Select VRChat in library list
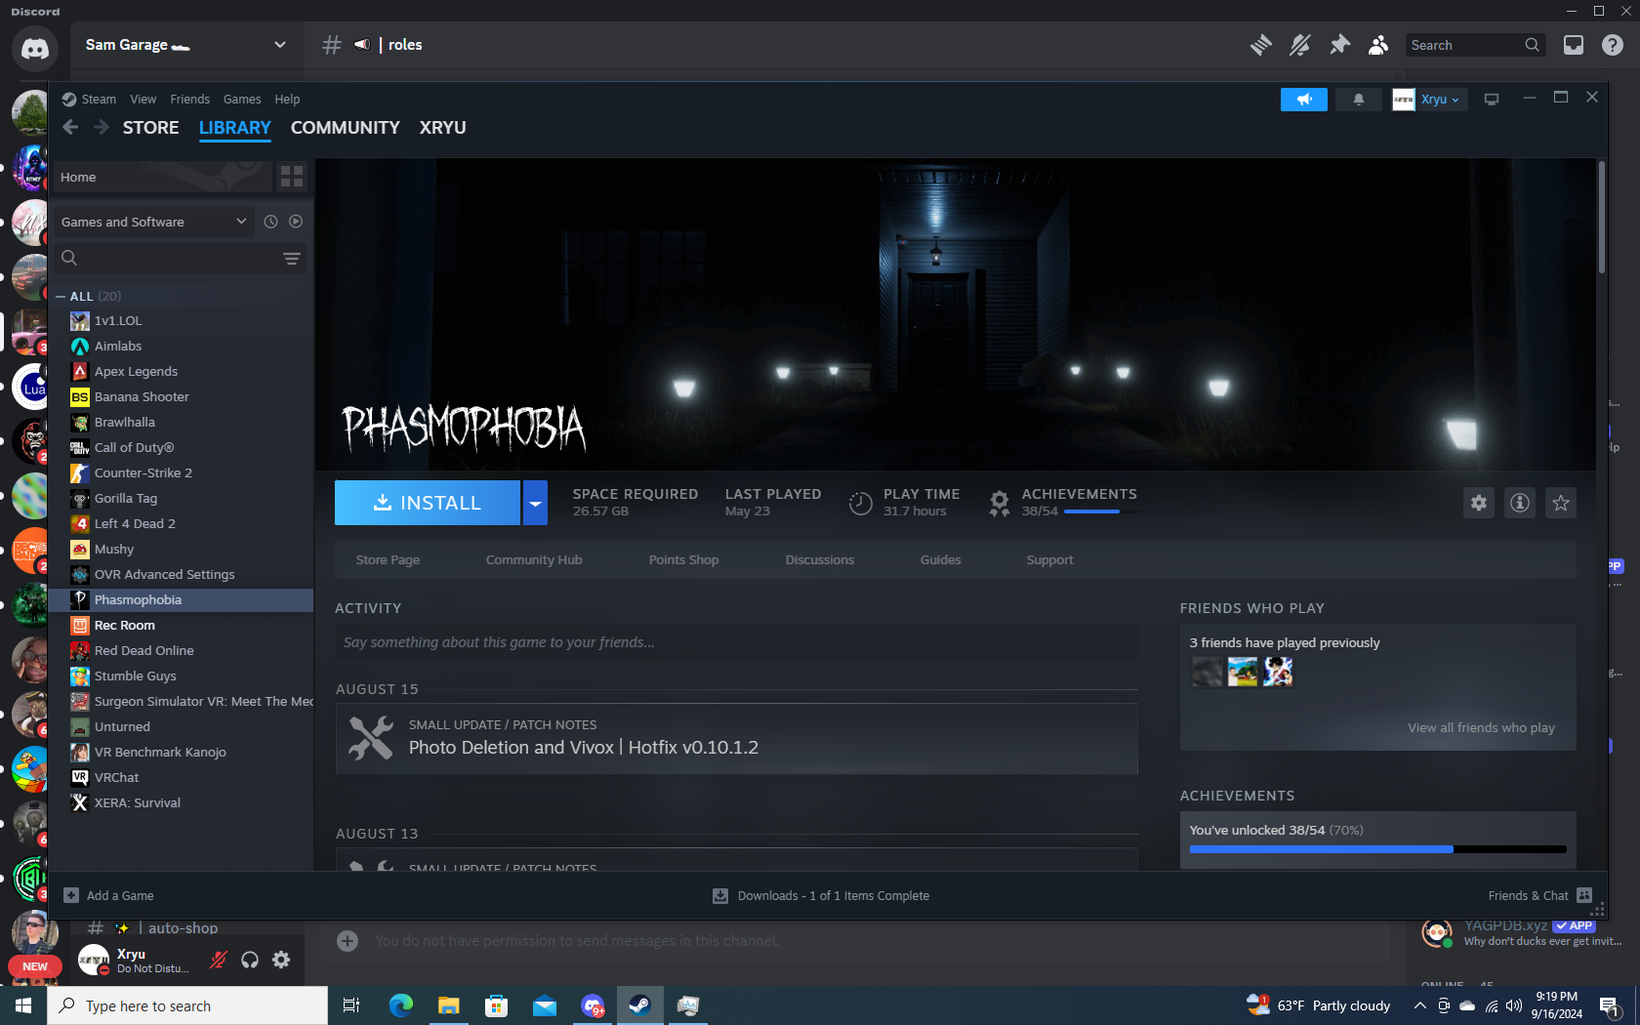1640x1025 pixels. (181, 777)
